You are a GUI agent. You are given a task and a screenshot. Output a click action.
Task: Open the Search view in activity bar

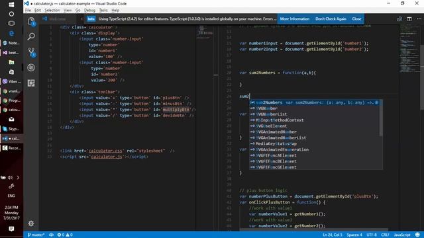[31, 36]
